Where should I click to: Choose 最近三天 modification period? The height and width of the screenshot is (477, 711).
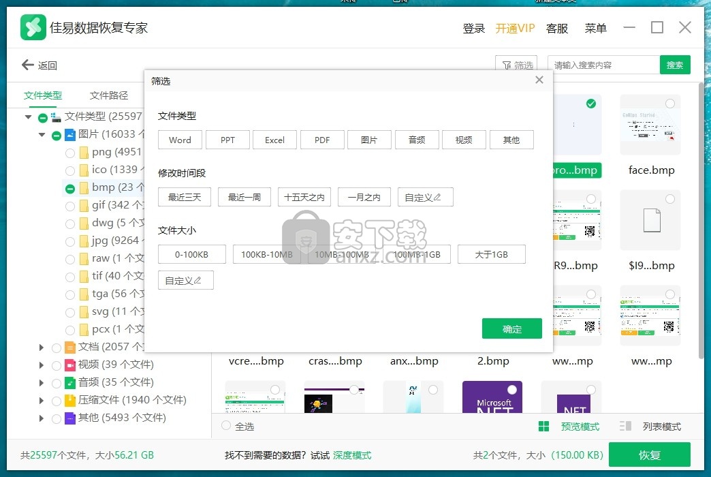pyautogui.click(x=185, y=197)
